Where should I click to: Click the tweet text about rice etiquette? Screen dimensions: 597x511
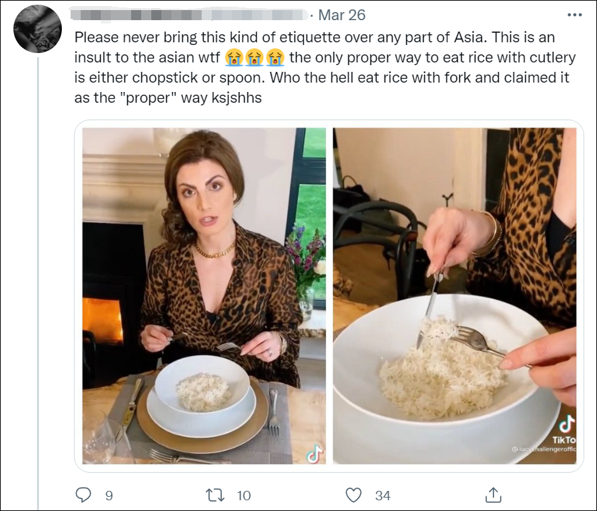316,67
